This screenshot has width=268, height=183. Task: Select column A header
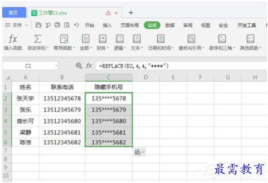click(x=25, y=77)
